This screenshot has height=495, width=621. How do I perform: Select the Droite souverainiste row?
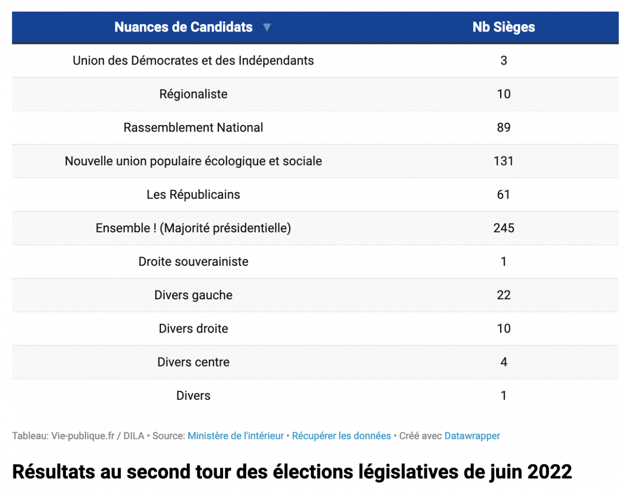[193, 262]
